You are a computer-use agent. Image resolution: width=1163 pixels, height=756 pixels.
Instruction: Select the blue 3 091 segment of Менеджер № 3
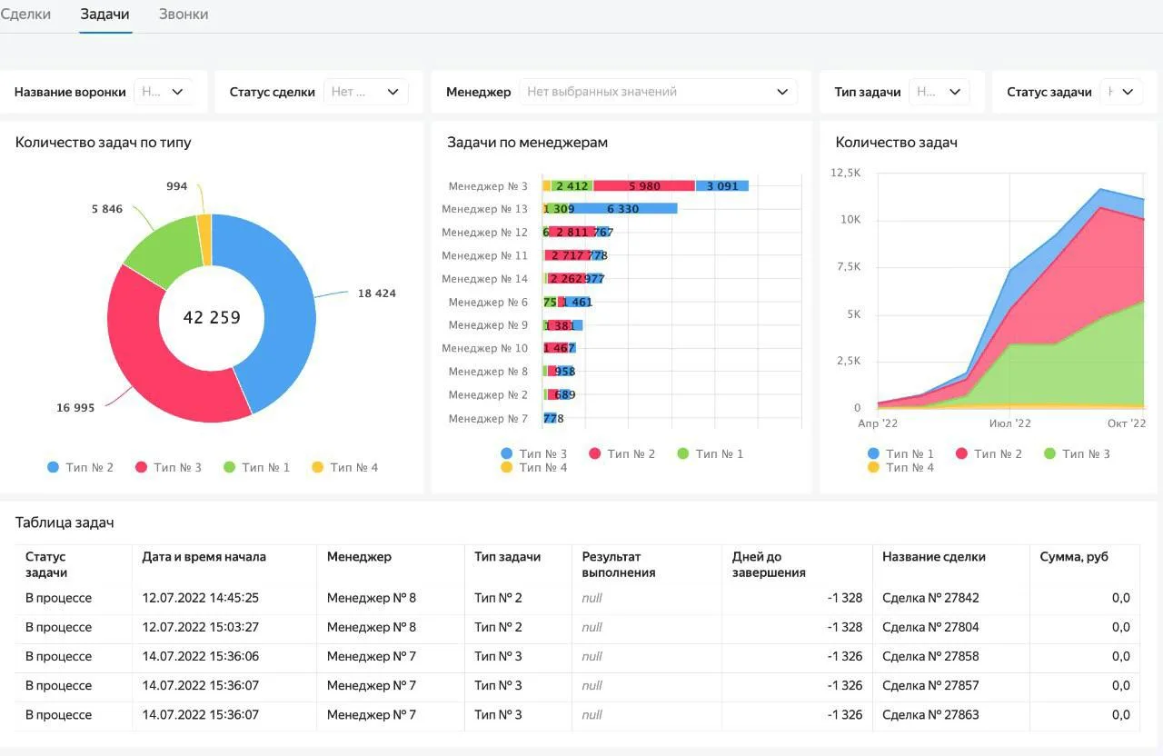tap(722, 186)
